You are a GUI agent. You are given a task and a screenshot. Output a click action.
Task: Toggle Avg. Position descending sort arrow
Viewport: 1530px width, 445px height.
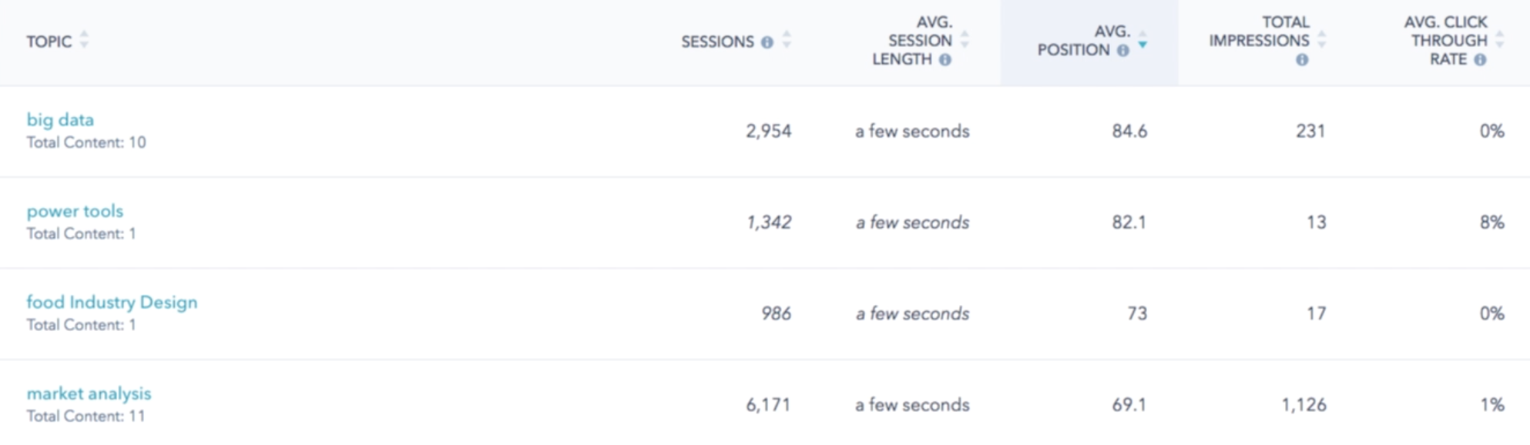1142,40
